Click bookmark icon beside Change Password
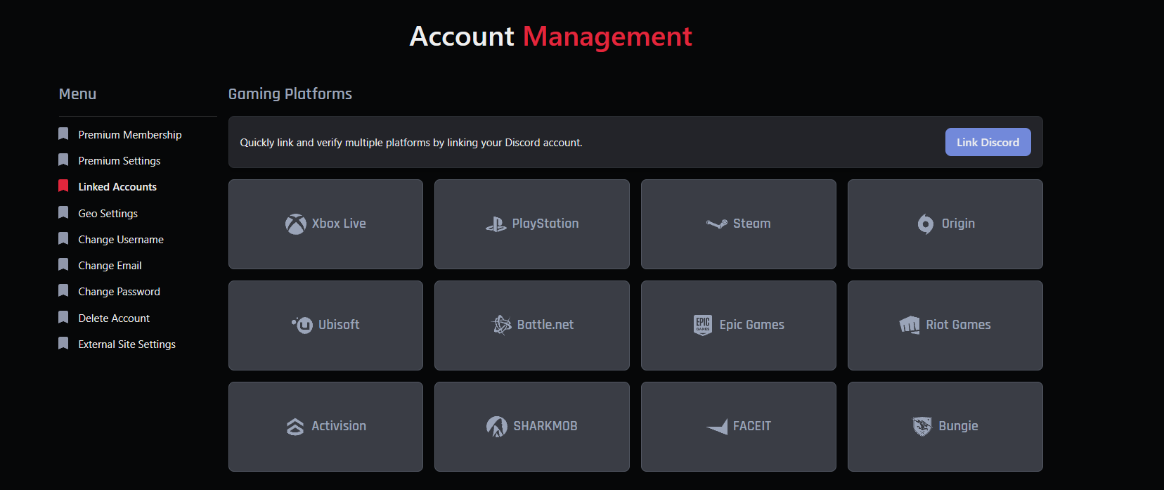This screenshot has width=1164, height=490. (x=63, y=290)
